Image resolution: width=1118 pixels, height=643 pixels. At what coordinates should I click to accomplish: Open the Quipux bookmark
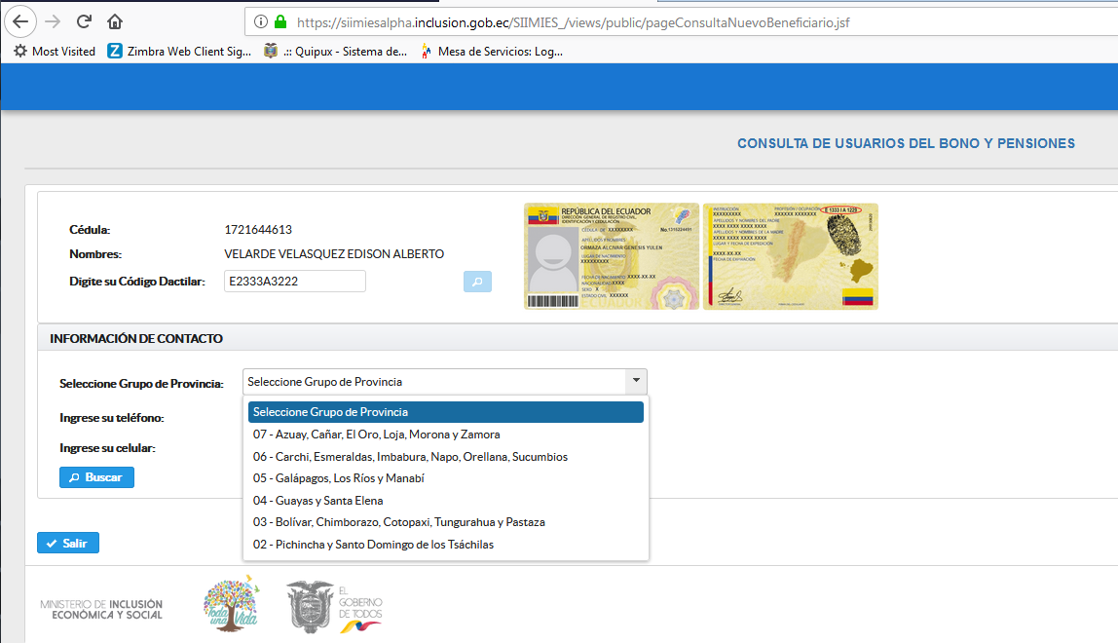click(x=336, y=51)
